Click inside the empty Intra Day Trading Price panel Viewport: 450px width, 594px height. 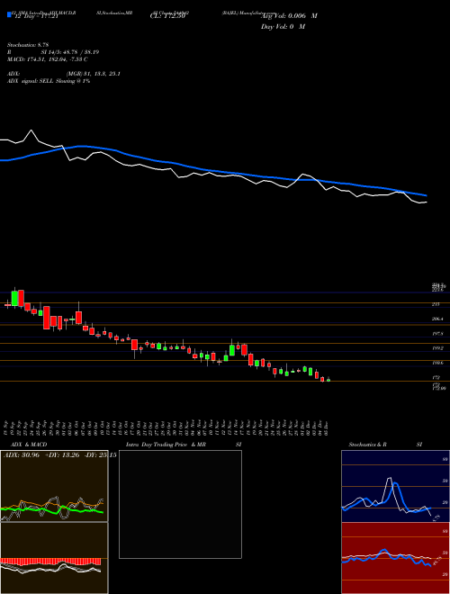click(180, 504)
